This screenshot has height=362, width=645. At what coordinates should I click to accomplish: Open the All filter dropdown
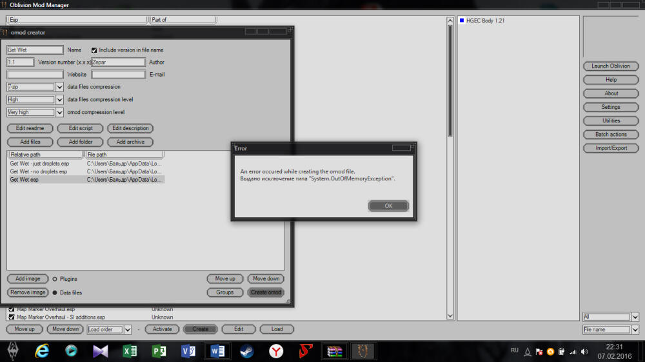635,317
